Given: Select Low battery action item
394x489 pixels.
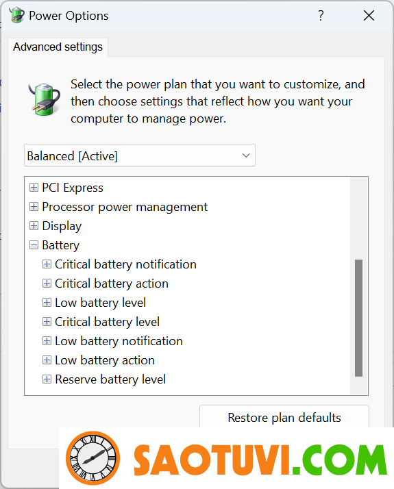Looking at the screenshot, I should point(105,360).
